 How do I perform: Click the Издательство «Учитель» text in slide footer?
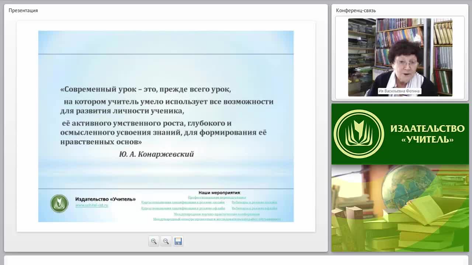(x=105, y=199)
